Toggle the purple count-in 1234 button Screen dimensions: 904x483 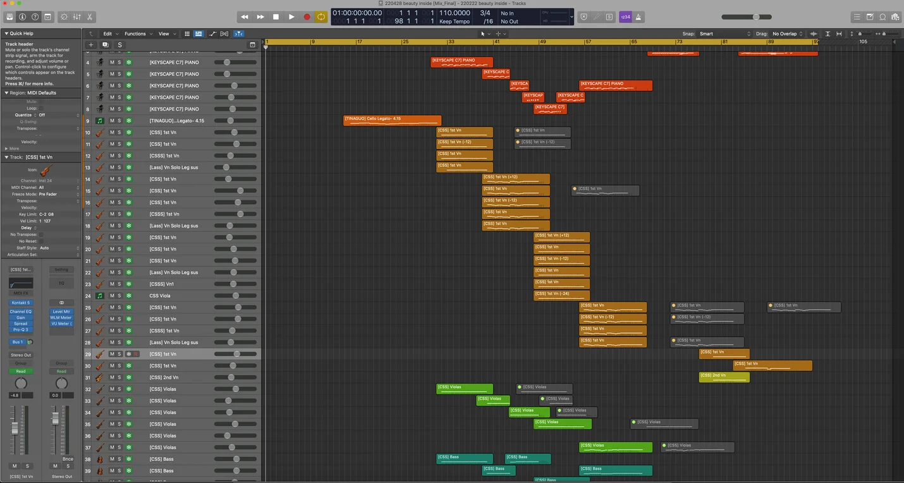coord(625,17)
